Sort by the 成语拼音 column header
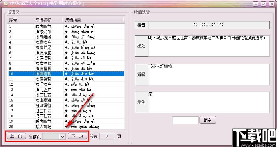 pos(93,19)
